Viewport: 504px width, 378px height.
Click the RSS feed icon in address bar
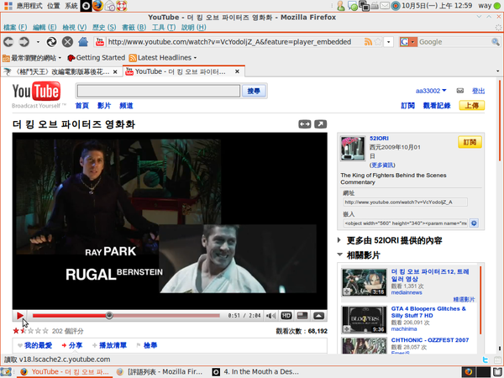(x=368, y=42)
